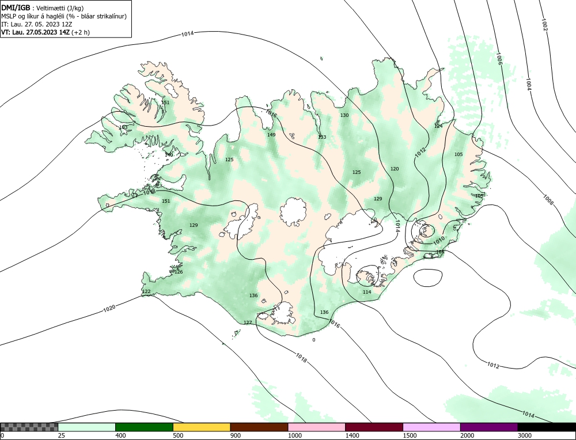Click the 'MSLP og líkur á hagléli' line
The width and height of the screenshot is (576, 440).
64,16
